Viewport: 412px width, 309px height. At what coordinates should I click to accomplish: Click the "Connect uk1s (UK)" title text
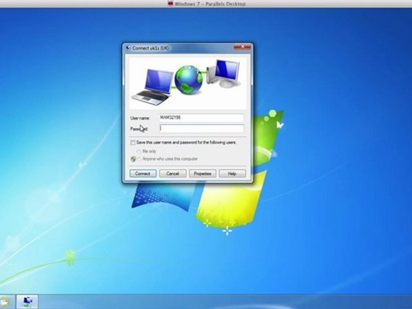[x=151, y=48]
